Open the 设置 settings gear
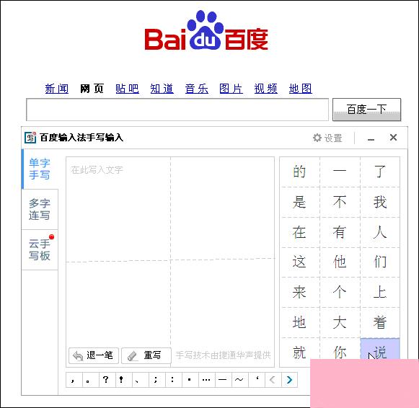419x408 pixels. (x=327, y=138)
